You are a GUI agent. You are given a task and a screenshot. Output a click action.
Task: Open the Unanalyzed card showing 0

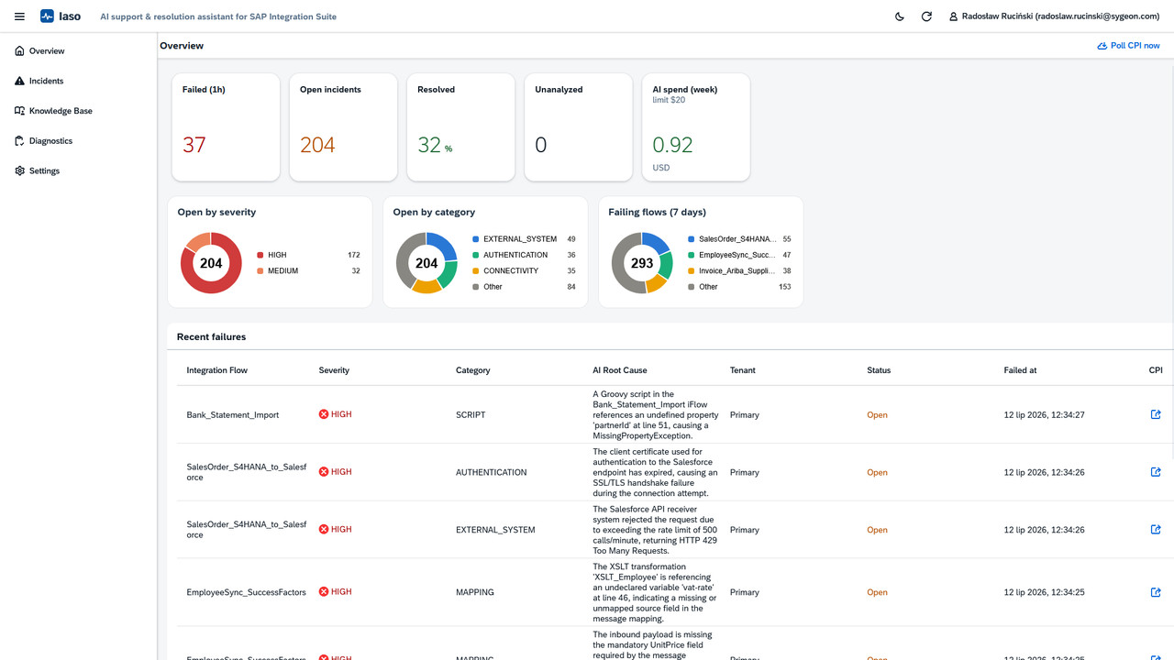pyautogui.click(x=578, y=127)
